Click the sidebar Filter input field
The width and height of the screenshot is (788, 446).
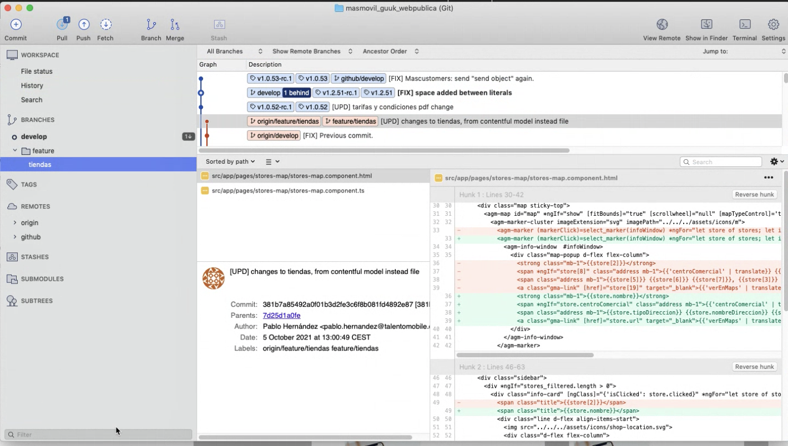click(x=100, y=434)
